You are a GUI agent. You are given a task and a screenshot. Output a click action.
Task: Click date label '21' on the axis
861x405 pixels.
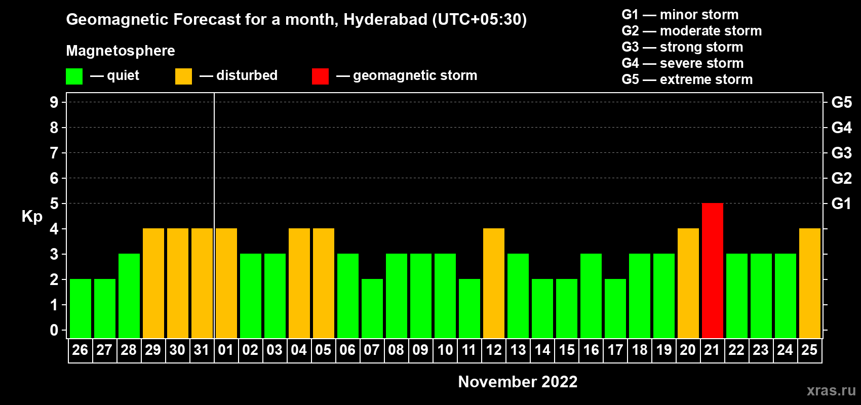pyautogui.click(x=712, y=350)
